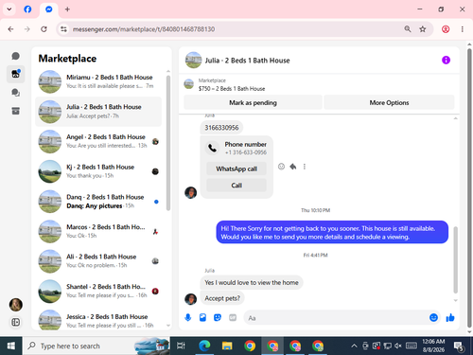473x355 pixels.
Task: Open a new browser tab
Action: point(67,9)
